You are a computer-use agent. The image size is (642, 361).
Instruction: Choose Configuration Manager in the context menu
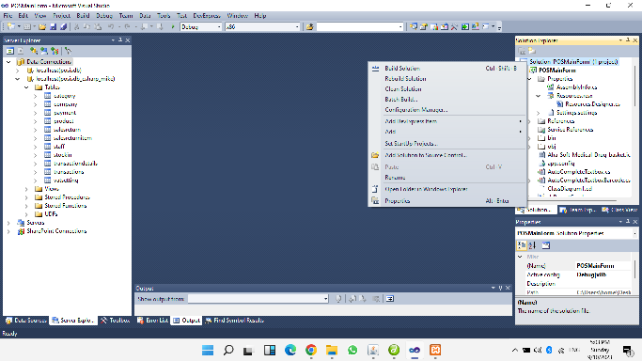(x=416, y=110)
